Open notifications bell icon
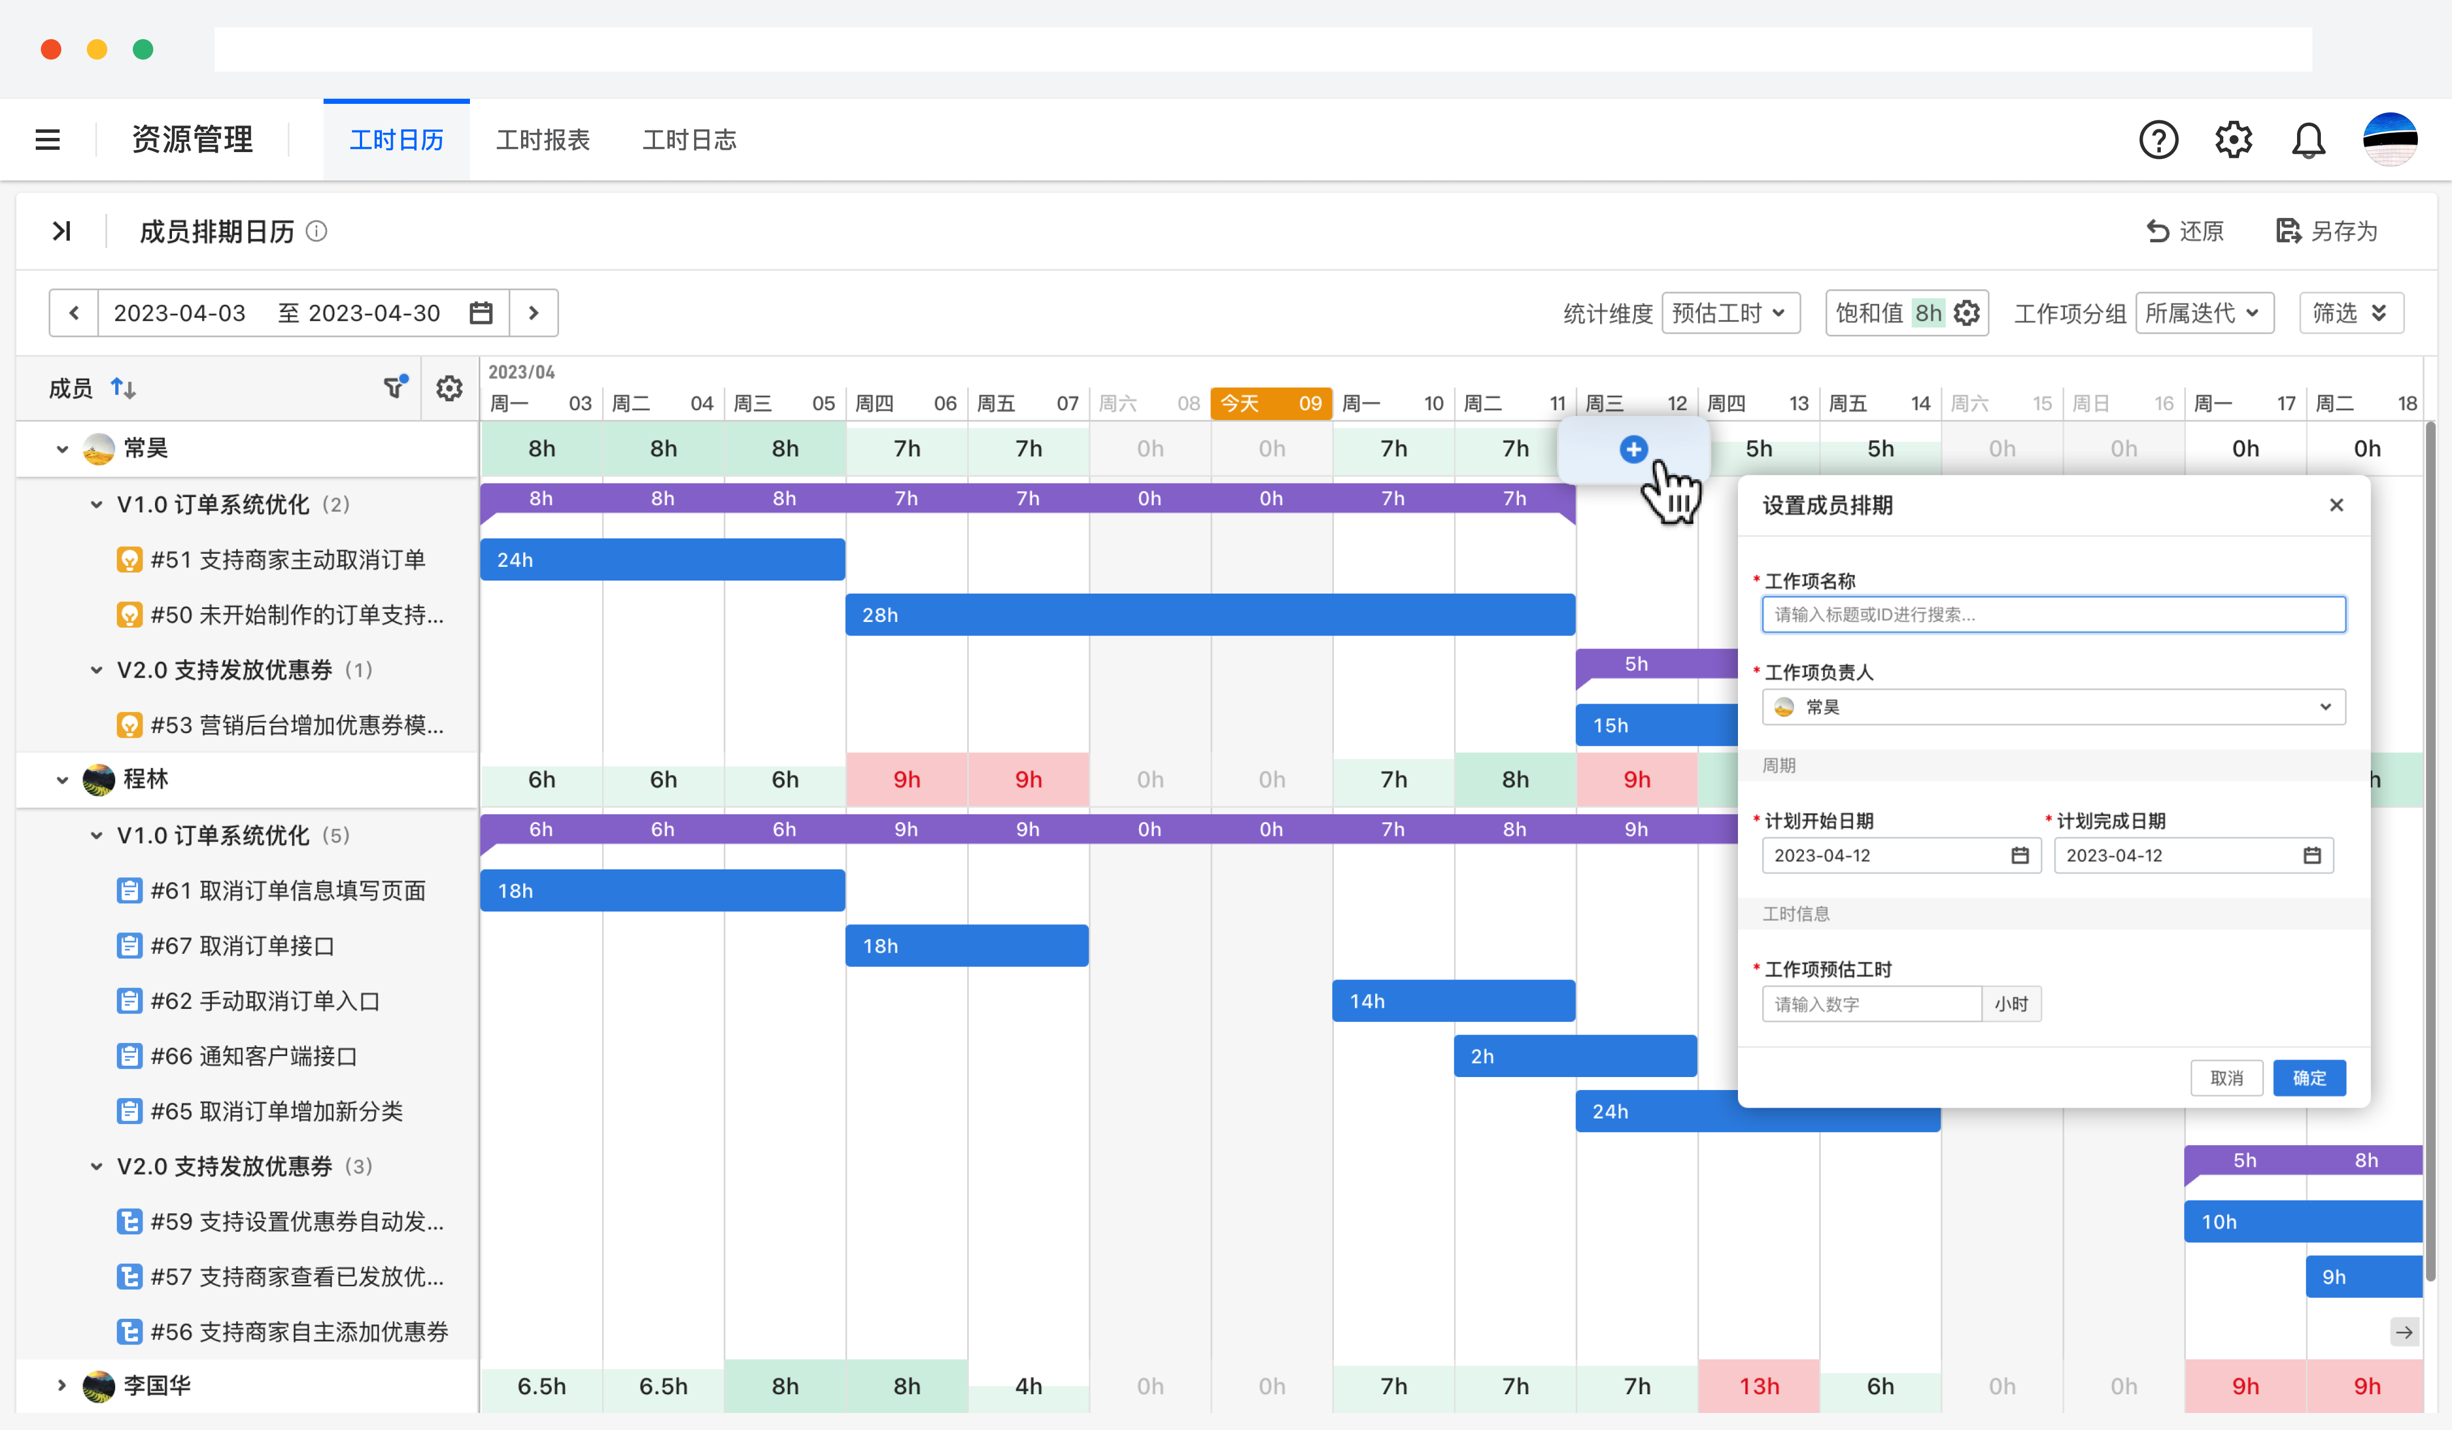The height and width of the screenshot is (1430, 2452). tap(2307, 140)
